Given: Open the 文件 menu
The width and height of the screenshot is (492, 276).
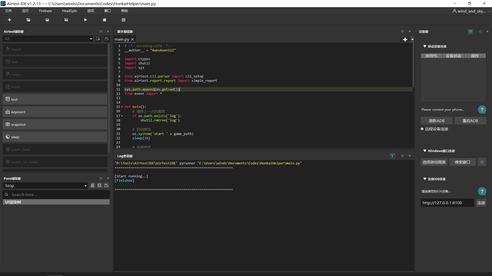Looking at the screenshot, I should [x=8, y=11].
